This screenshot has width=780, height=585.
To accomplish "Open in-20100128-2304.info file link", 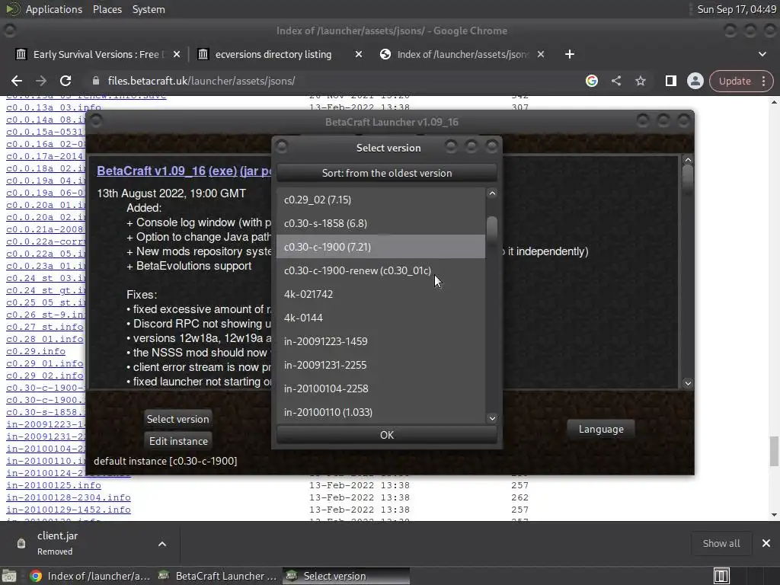I will [68, 497].
